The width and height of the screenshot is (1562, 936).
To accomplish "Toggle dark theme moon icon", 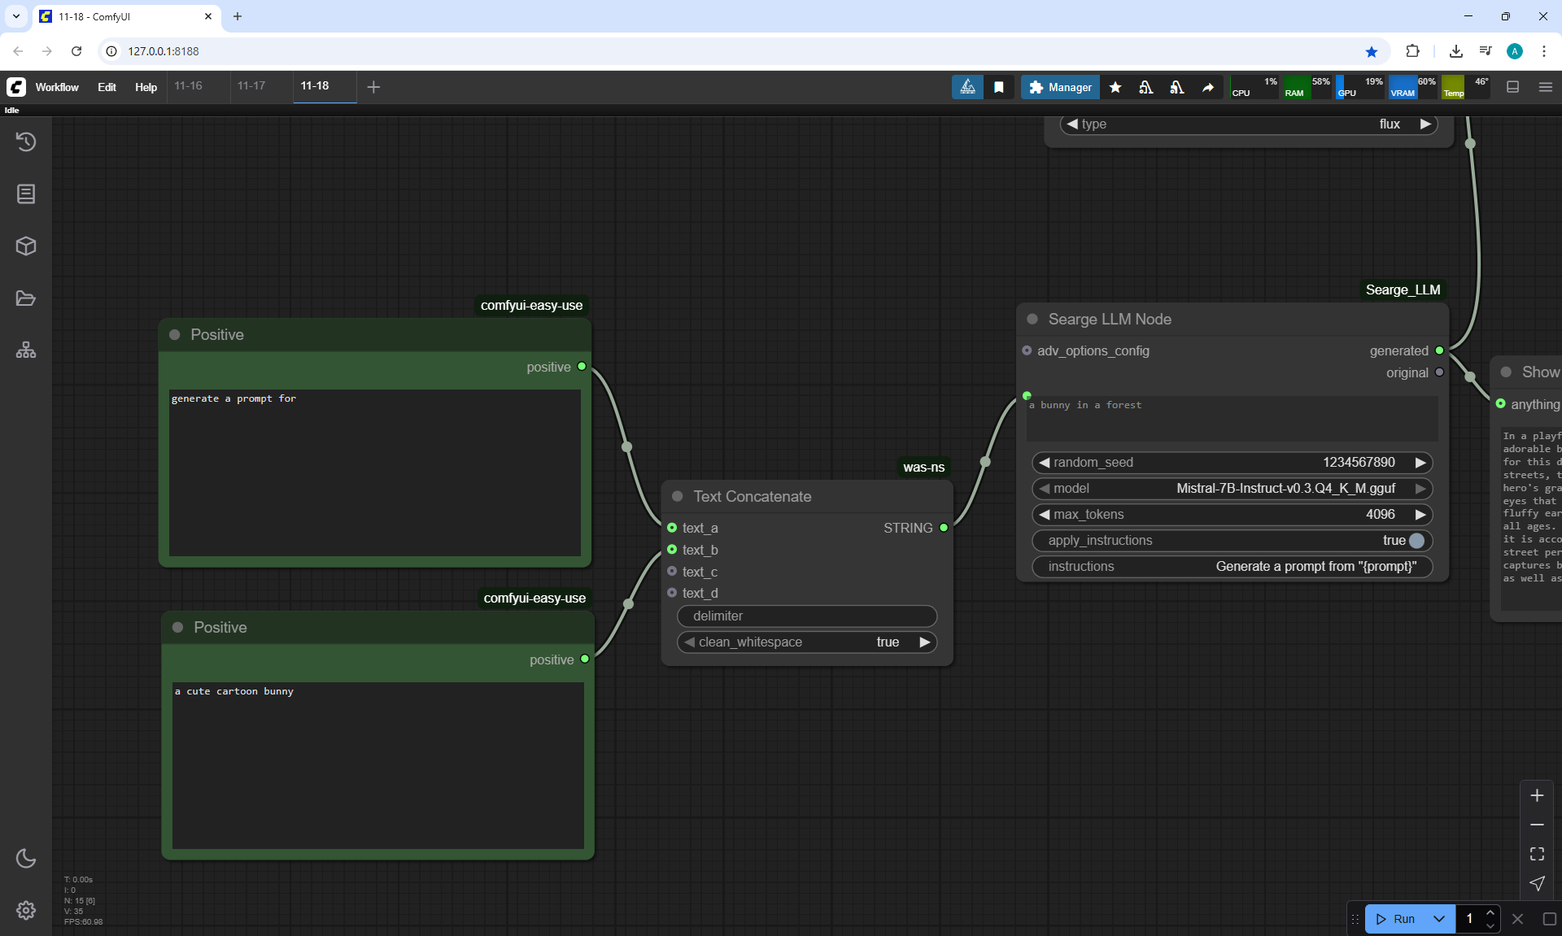I will click(x=26, y=858).
